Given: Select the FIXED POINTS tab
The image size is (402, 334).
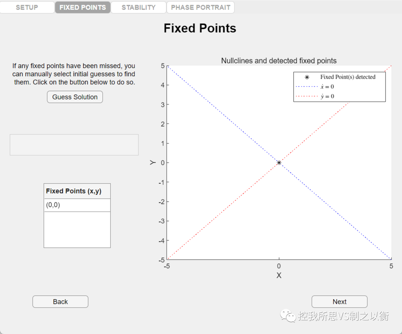Looking at the screenshot, I should (83, 7).
